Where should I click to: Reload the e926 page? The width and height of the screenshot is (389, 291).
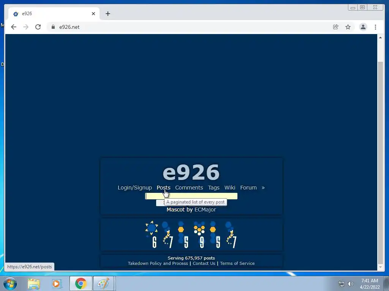coord(38,27)
